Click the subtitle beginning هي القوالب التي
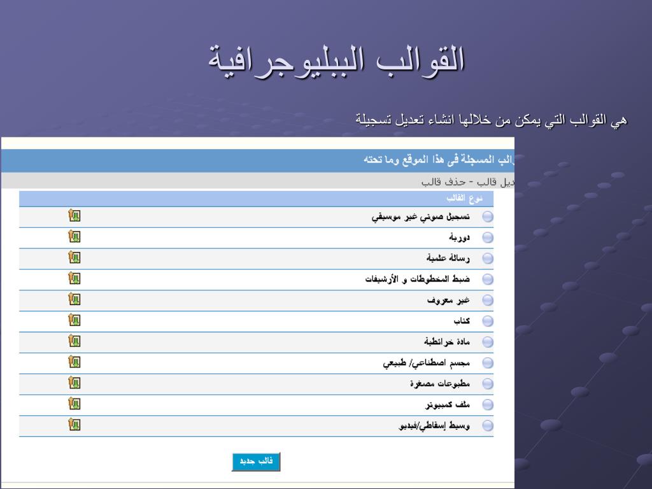 491,120
